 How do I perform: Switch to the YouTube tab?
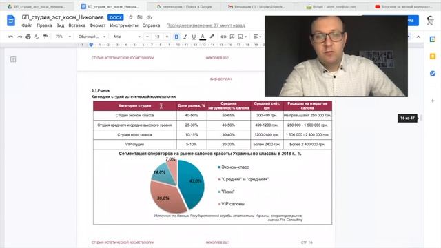[x=404, y=6]
